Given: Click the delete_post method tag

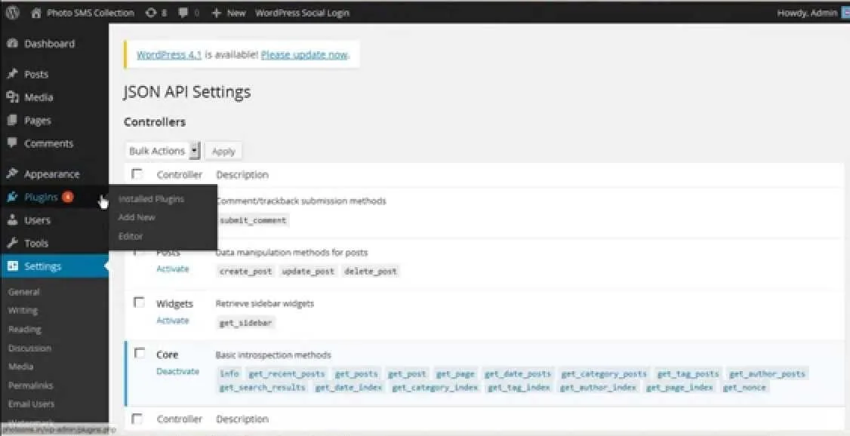Looking at the screenshot, I should click(371, 272).
